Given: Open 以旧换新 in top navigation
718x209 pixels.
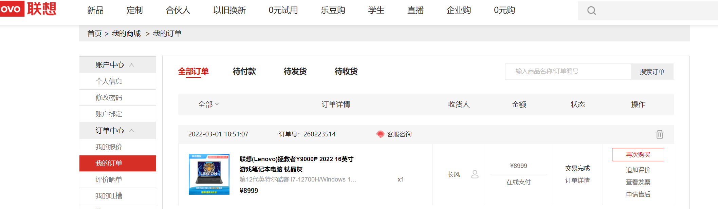Looking at the screenshot, I should [x=229, y=11].
